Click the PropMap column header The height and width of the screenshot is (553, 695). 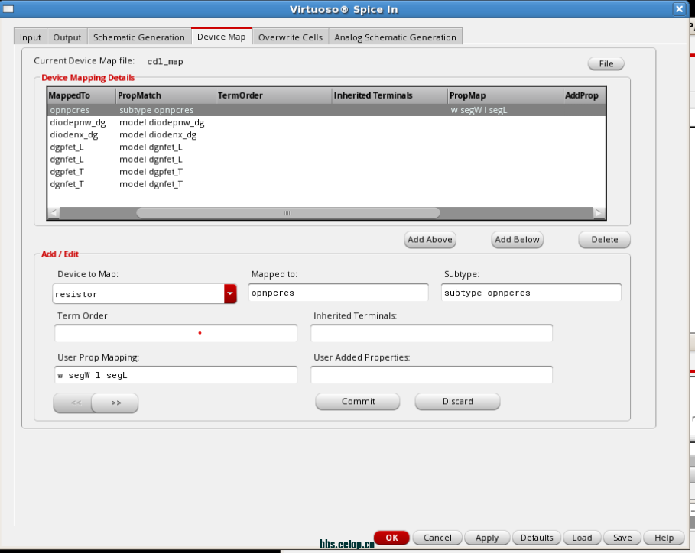505,95
